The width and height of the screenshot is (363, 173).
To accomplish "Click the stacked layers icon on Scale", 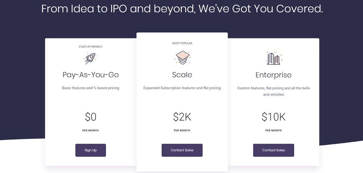I will tap(182, 57).
